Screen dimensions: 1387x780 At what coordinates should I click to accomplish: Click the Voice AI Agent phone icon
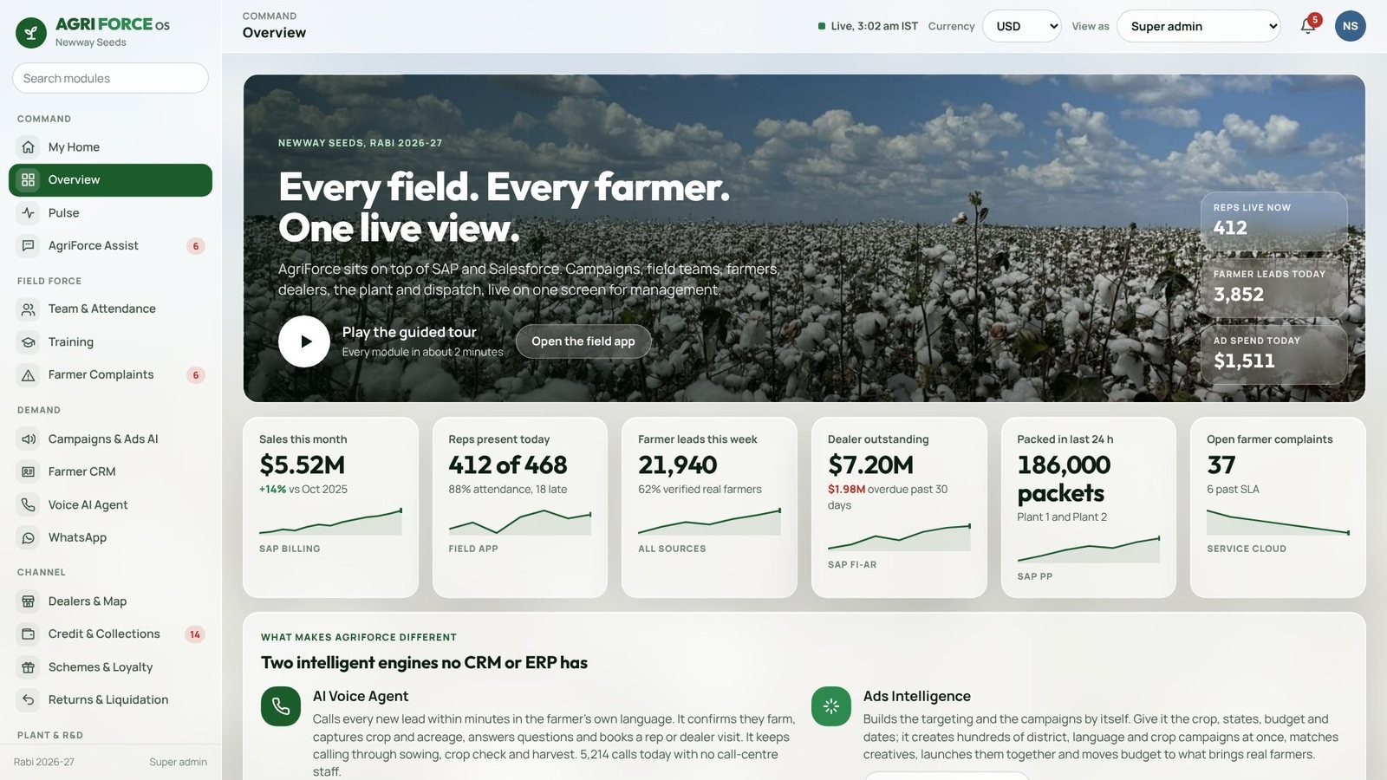29,505
